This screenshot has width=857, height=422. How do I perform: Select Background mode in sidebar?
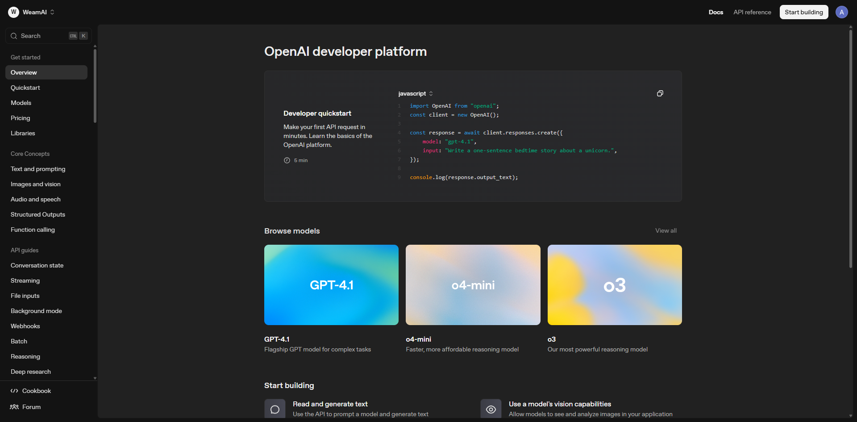click(46, 311)
